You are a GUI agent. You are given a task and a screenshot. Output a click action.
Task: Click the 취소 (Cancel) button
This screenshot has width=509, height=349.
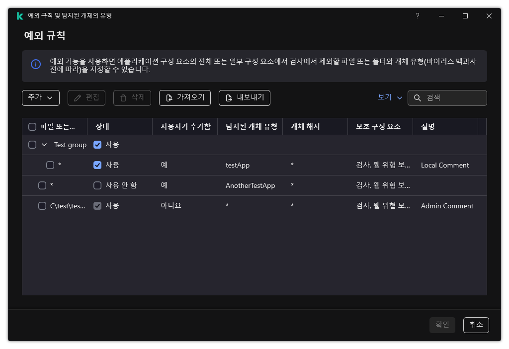click(x=476, y=325)
